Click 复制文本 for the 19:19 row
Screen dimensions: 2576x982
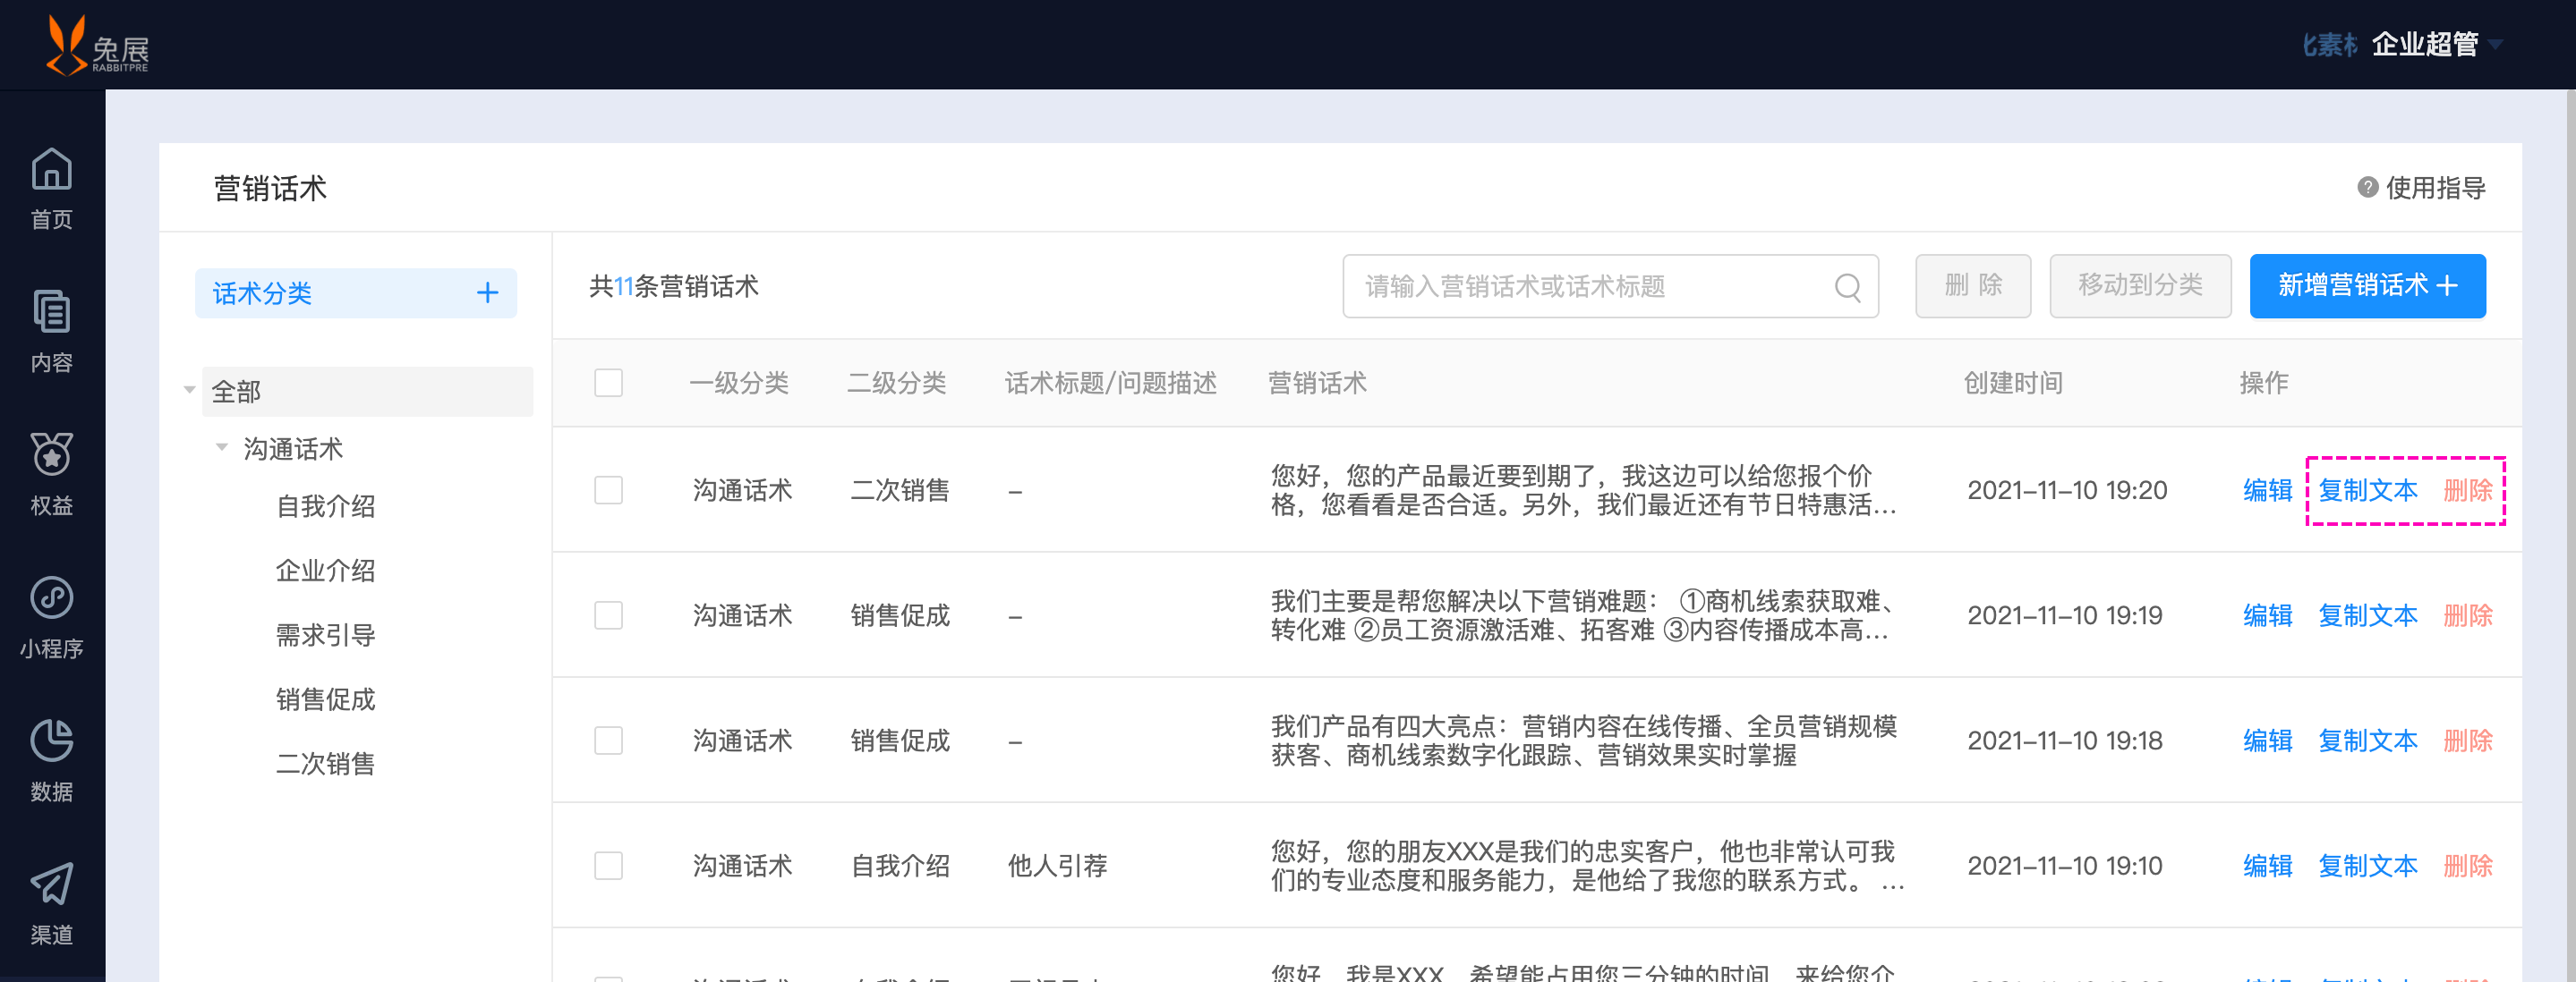click(2367, 615)
